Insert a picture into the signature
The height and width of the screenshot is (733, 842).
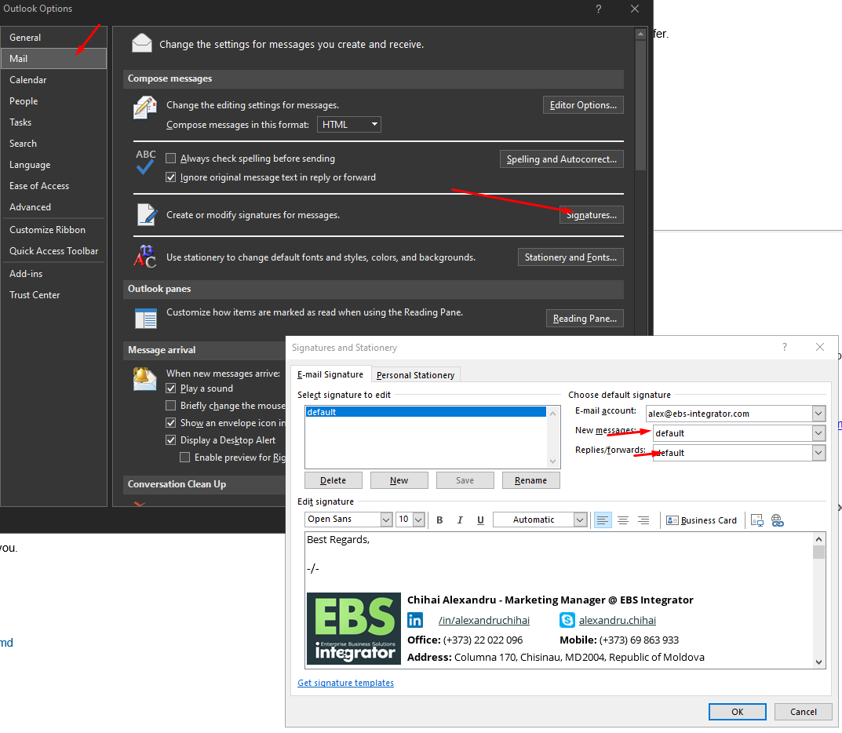click(x=757, y=520)
